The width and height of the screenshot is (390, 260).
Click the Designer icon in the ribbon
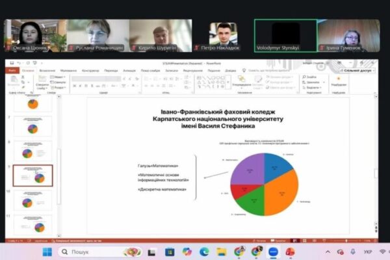click(338, 81)
